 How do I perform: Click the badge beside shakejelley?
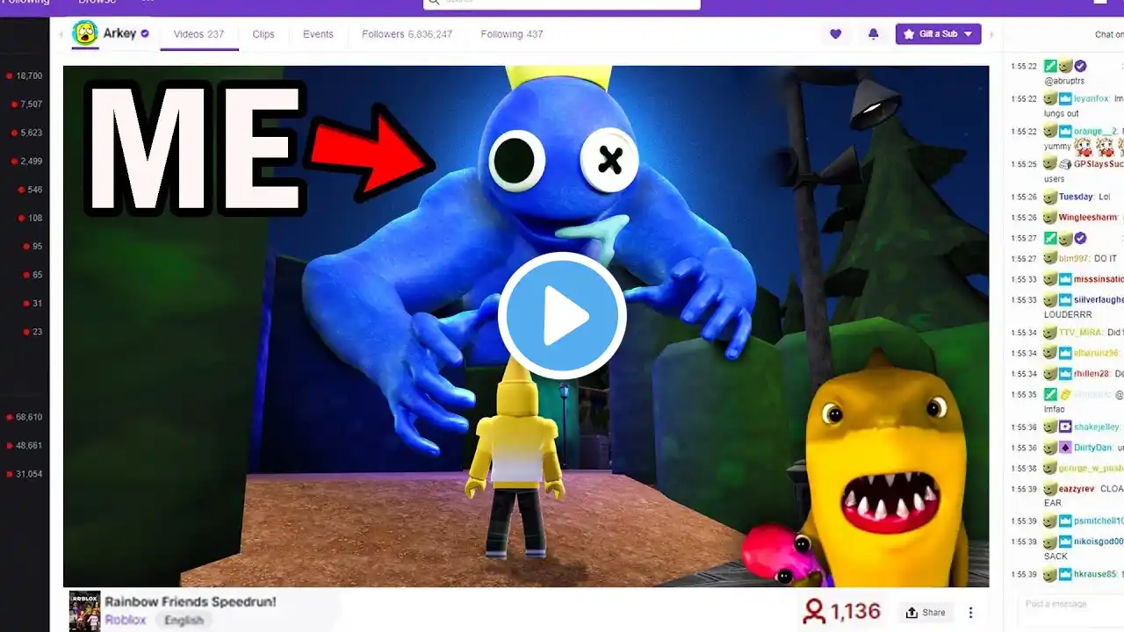pyautogui.click(x=1065, y=427)
